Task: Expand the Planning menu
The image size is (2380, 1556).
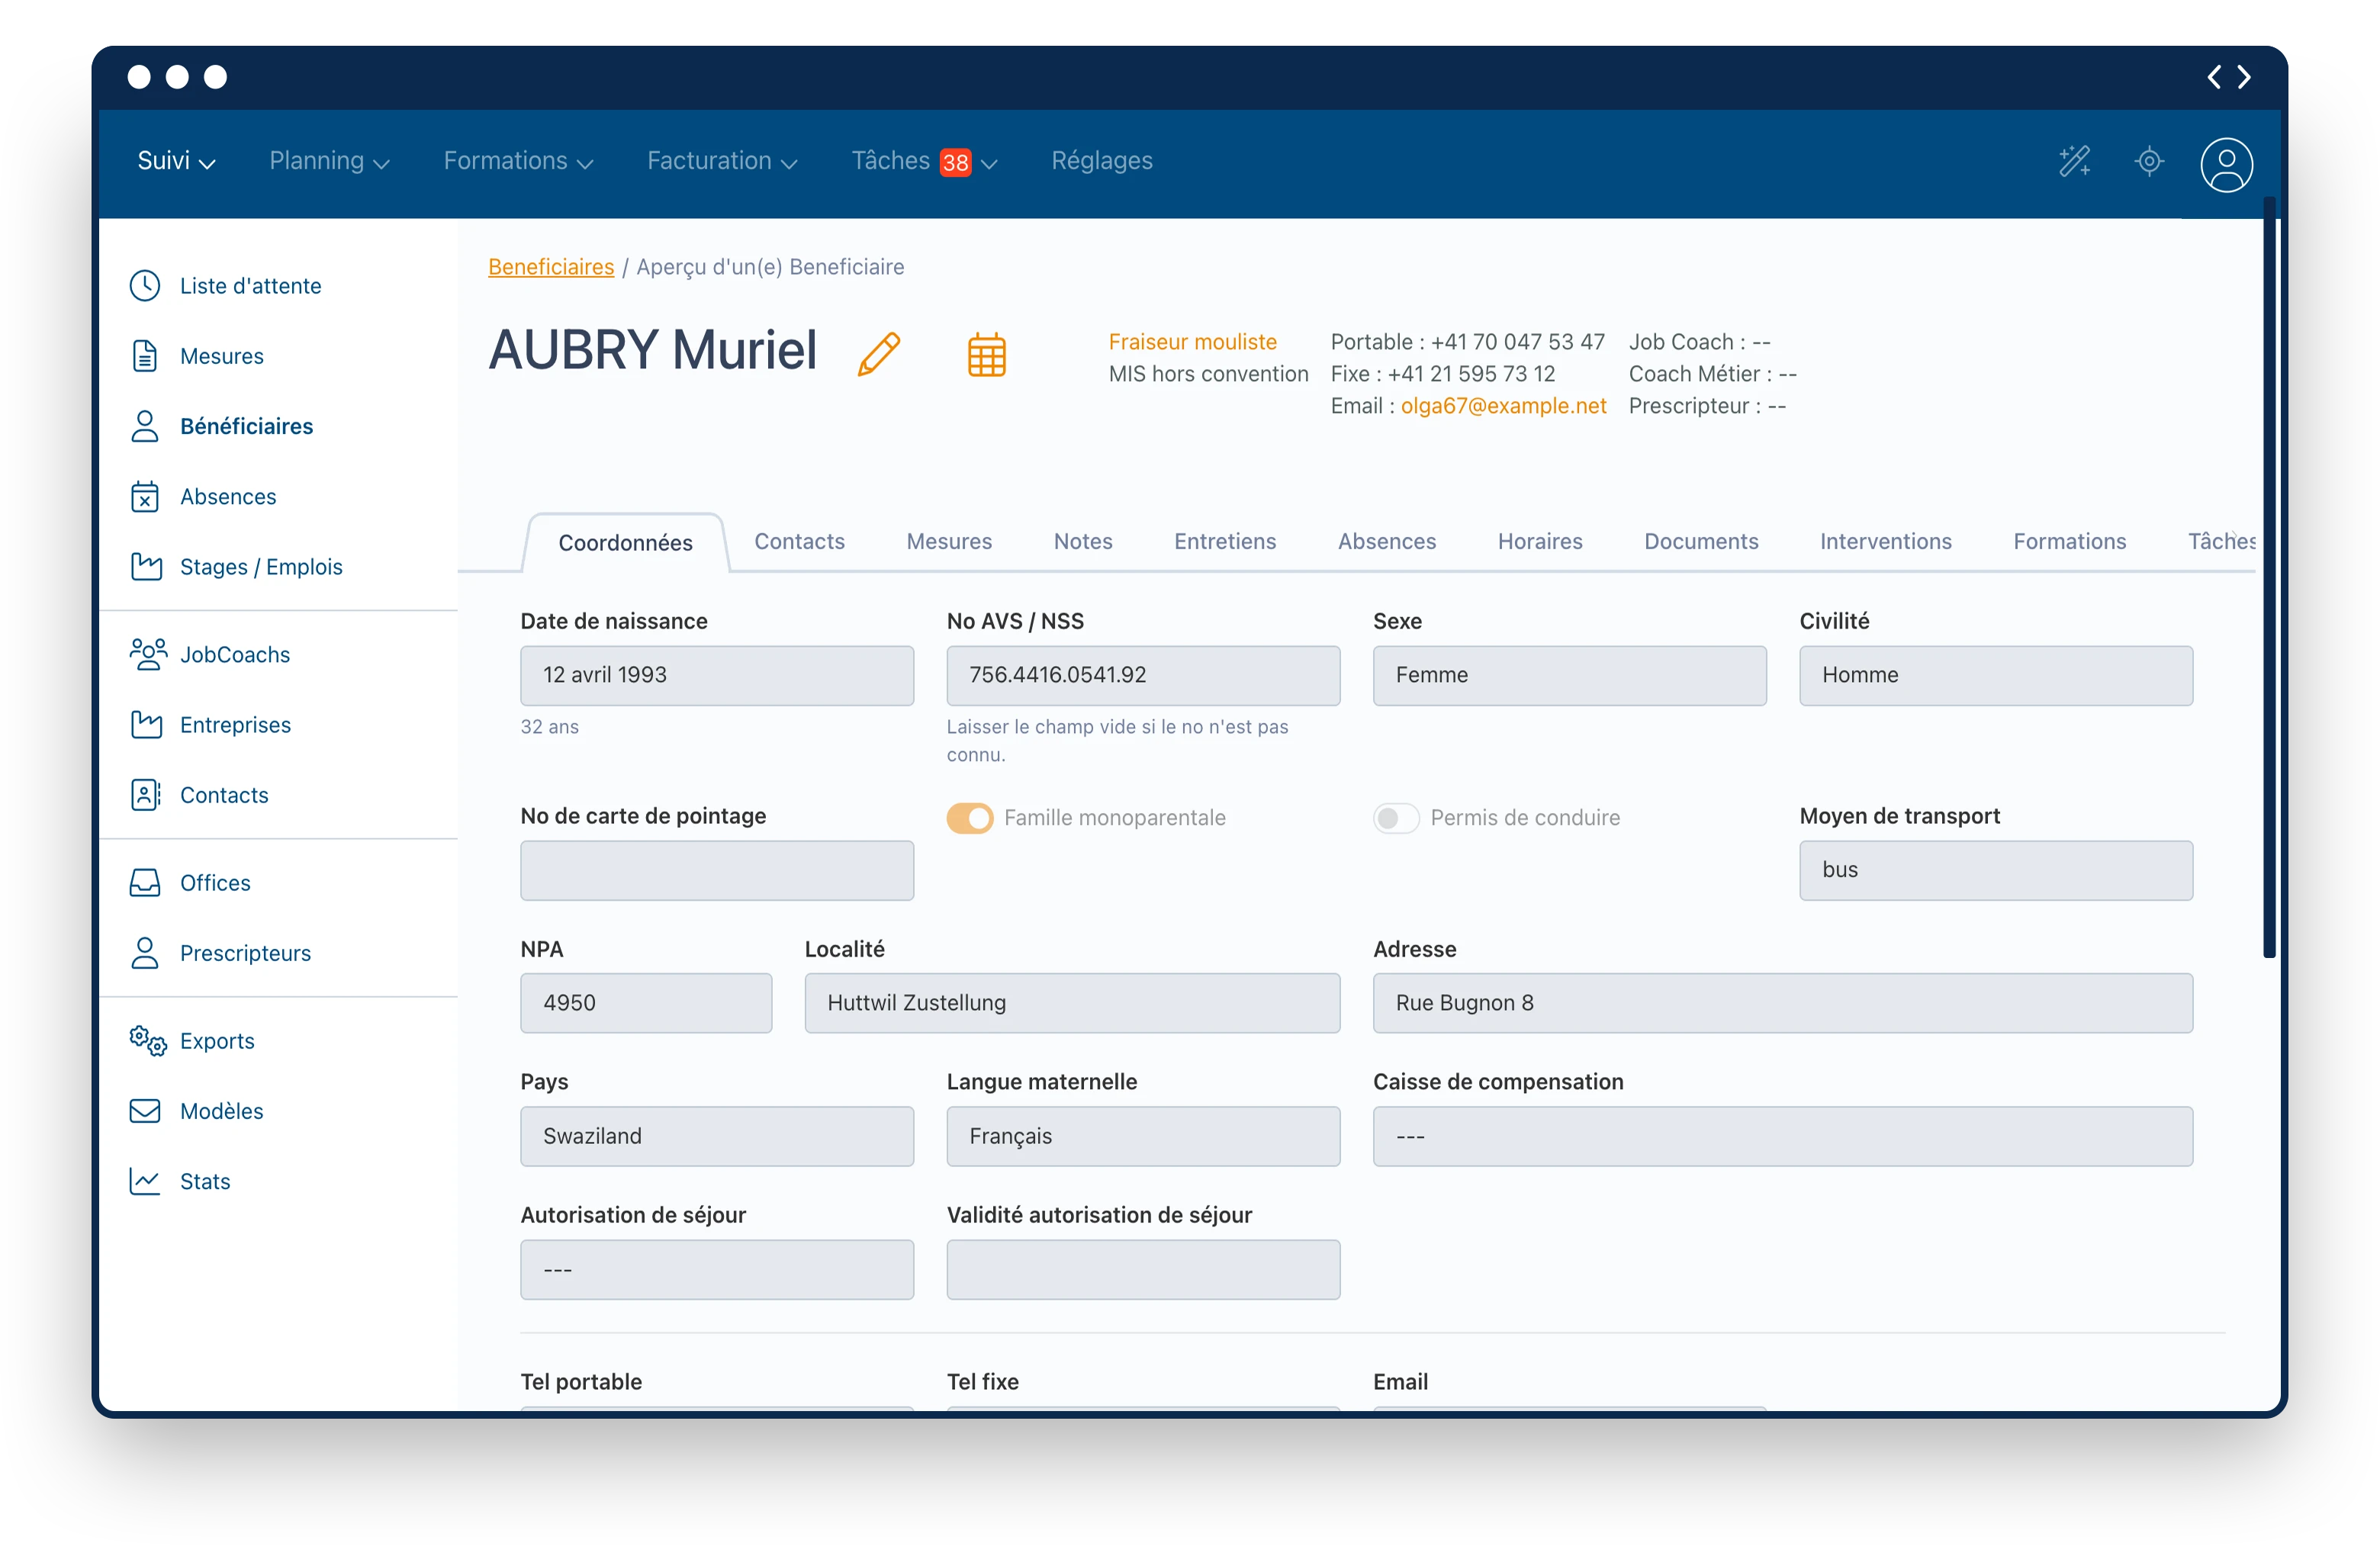Action: 330,161
